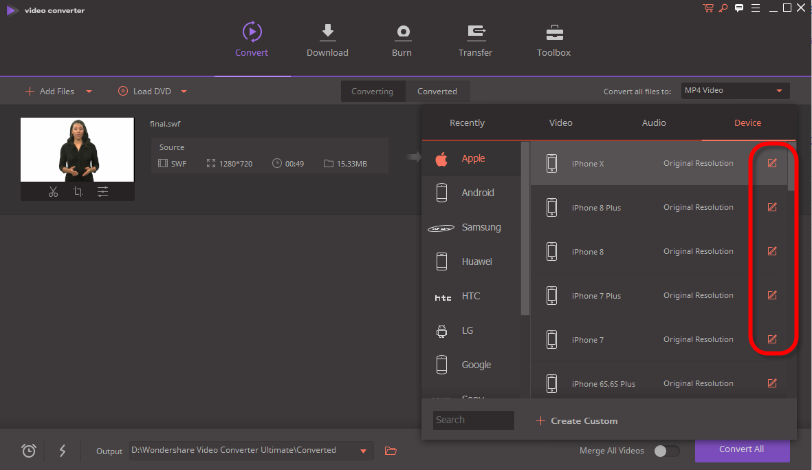Show the Converting list tab
This screenshot has height=470, width=812.
(x=373, y=92)
